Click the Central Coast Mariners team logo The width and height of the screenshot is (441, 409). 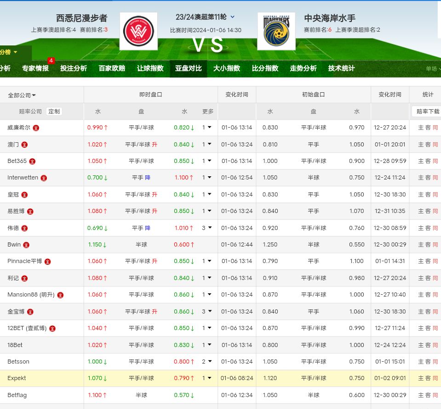tap(276, 31)
